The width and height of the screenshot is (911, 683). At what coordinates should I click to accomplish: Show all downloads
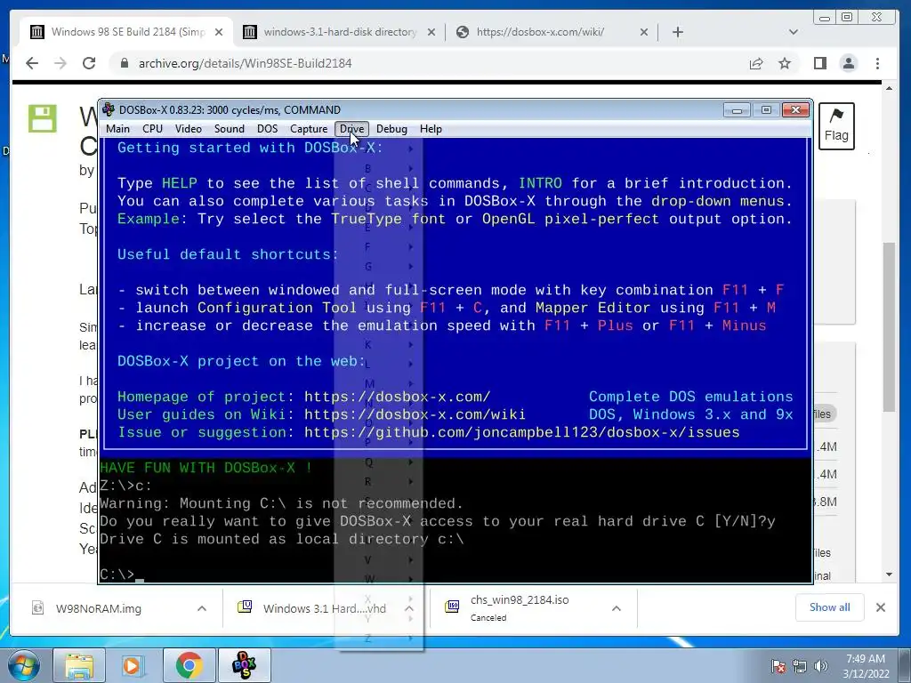pos(830,607)
